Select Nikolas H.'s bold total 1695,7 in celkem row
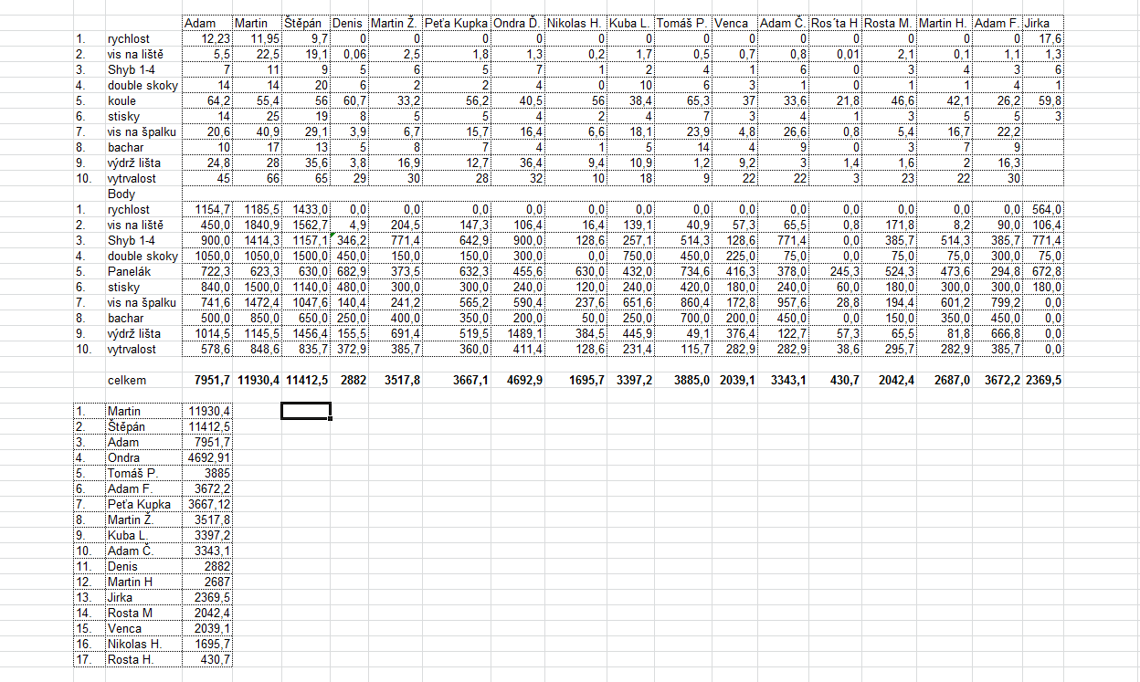Image resolution: width=1140 pixels, height=682 pixels. click(x=576, y=380)
